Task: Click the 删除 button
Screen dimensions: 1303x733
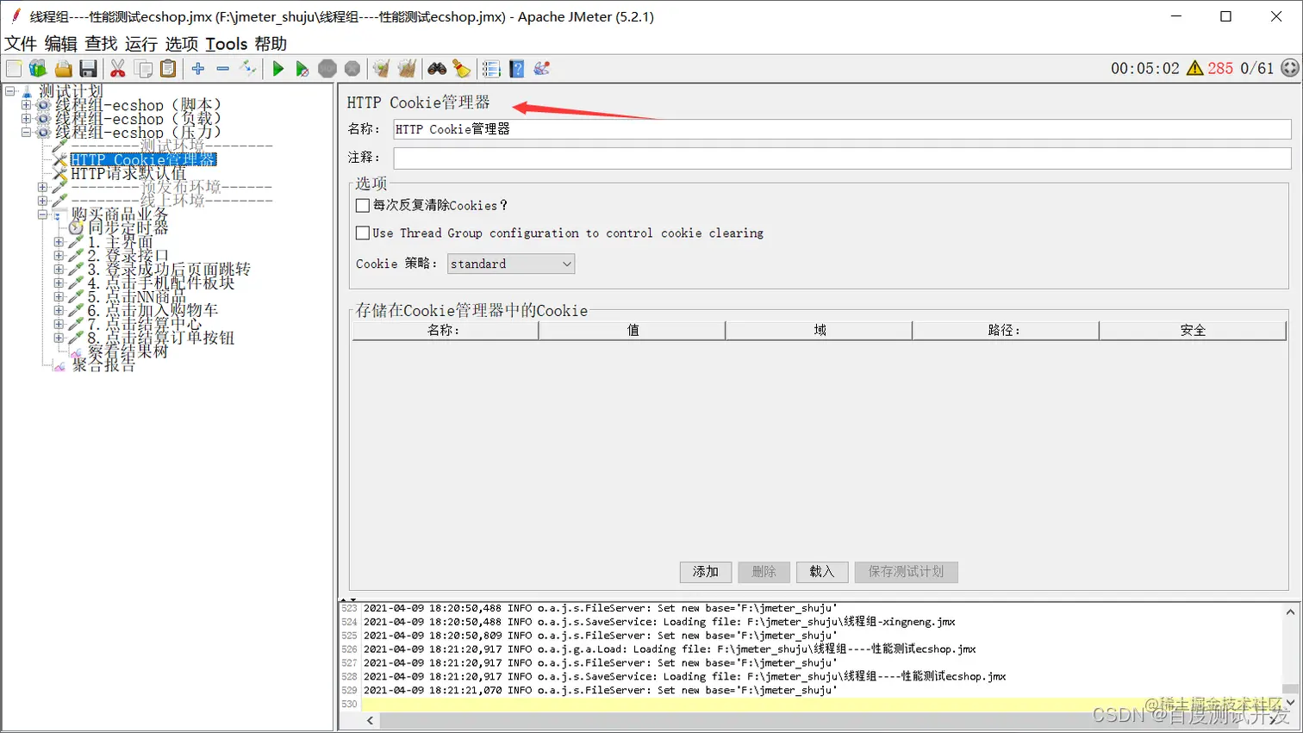Action: 764,572
